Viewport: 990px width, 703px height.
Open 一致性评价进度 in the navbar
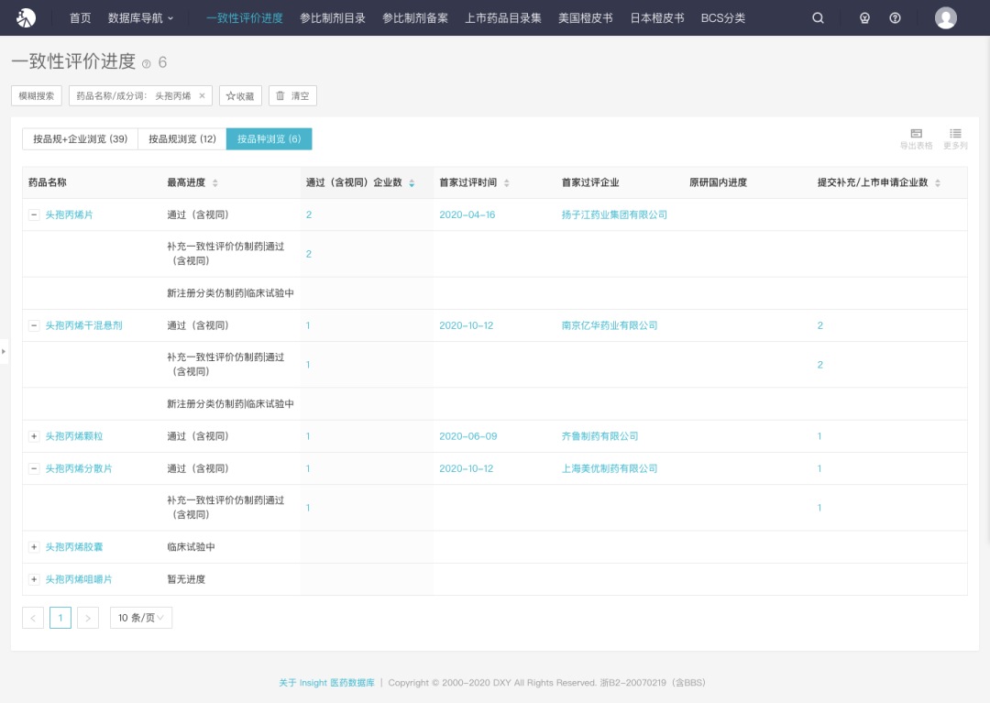pos(245,18)
